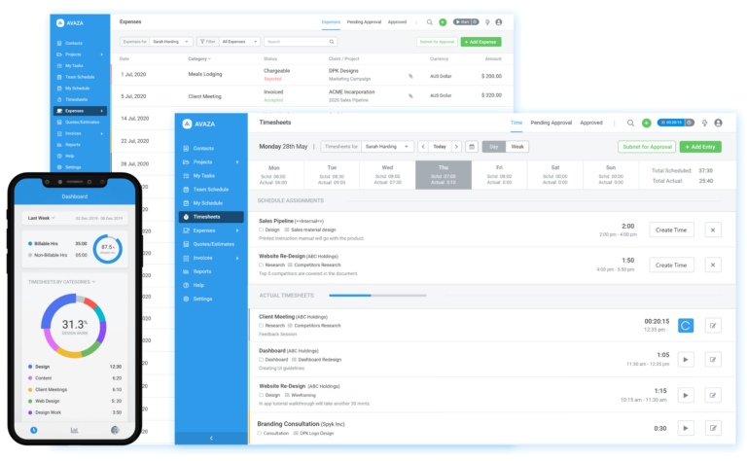Screen dimensions: 747x461
Task: Open Help in the Timesheets window sidebar
Action: (198, 285)
